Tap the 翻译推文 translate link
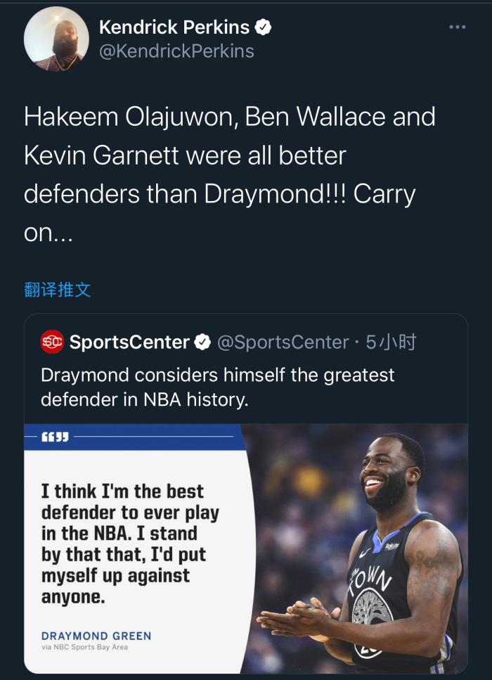The width and height of the screenshot is (492, 680). (x=58, y=290)
